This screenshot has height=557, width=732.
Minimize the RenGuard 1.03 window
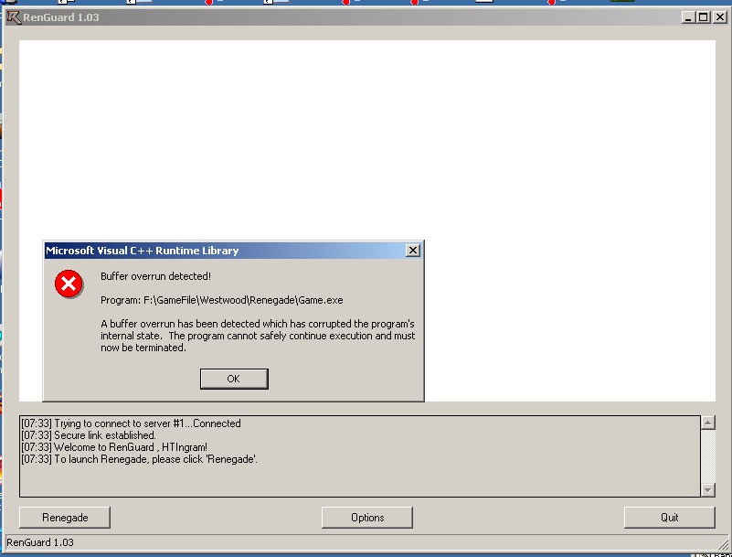point(689,17)
